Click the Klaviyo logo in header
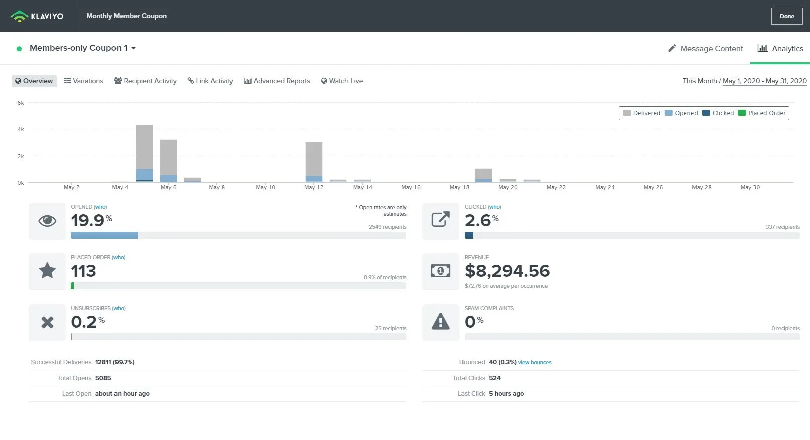The image size is (810, 440). point(37,16)
